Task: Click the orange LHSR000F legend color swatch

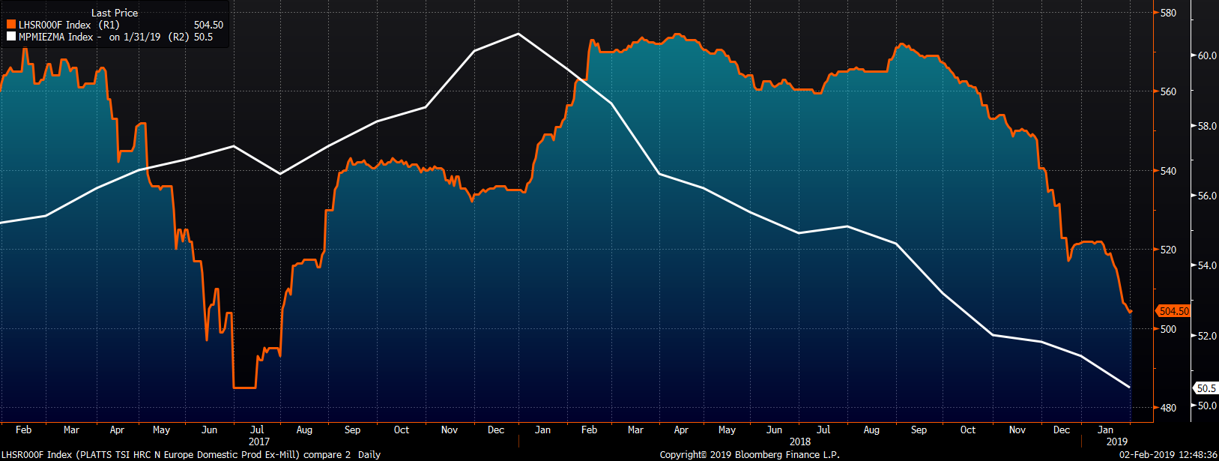Action: pos(11,25)
